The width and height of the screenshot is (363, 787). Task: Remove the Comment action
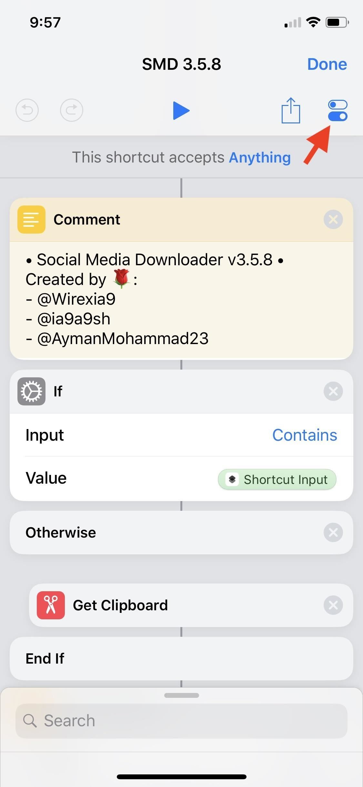click(x=333, y=220)
